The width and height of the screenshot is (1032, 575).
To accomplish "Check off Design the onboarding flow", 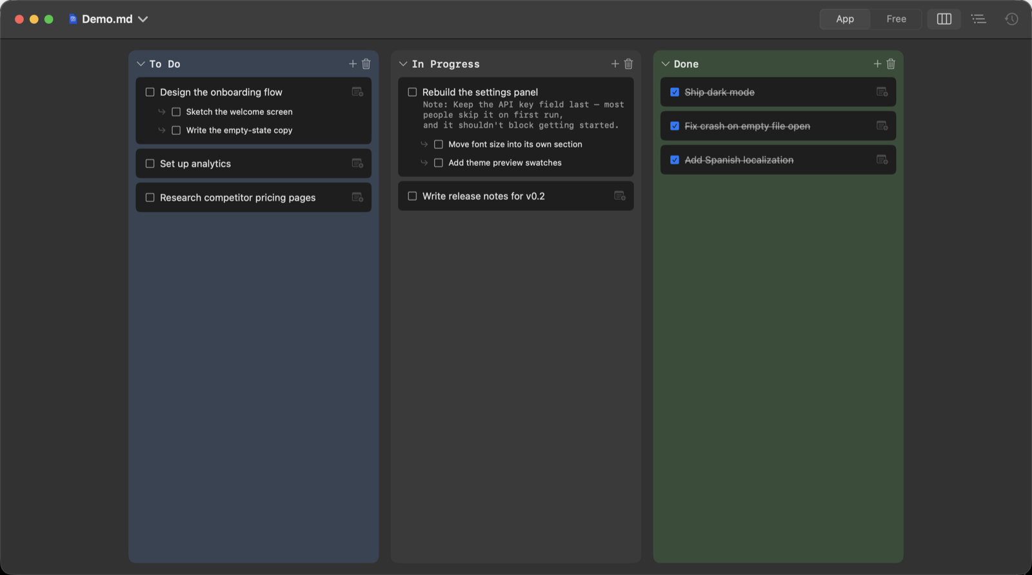I will pyautogui.click(x=150, y=92).
